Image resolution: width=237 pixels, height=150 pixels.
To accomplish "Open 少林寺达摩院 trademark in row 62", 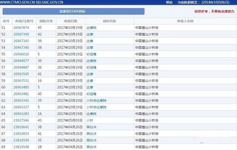I will pos(96,100).
